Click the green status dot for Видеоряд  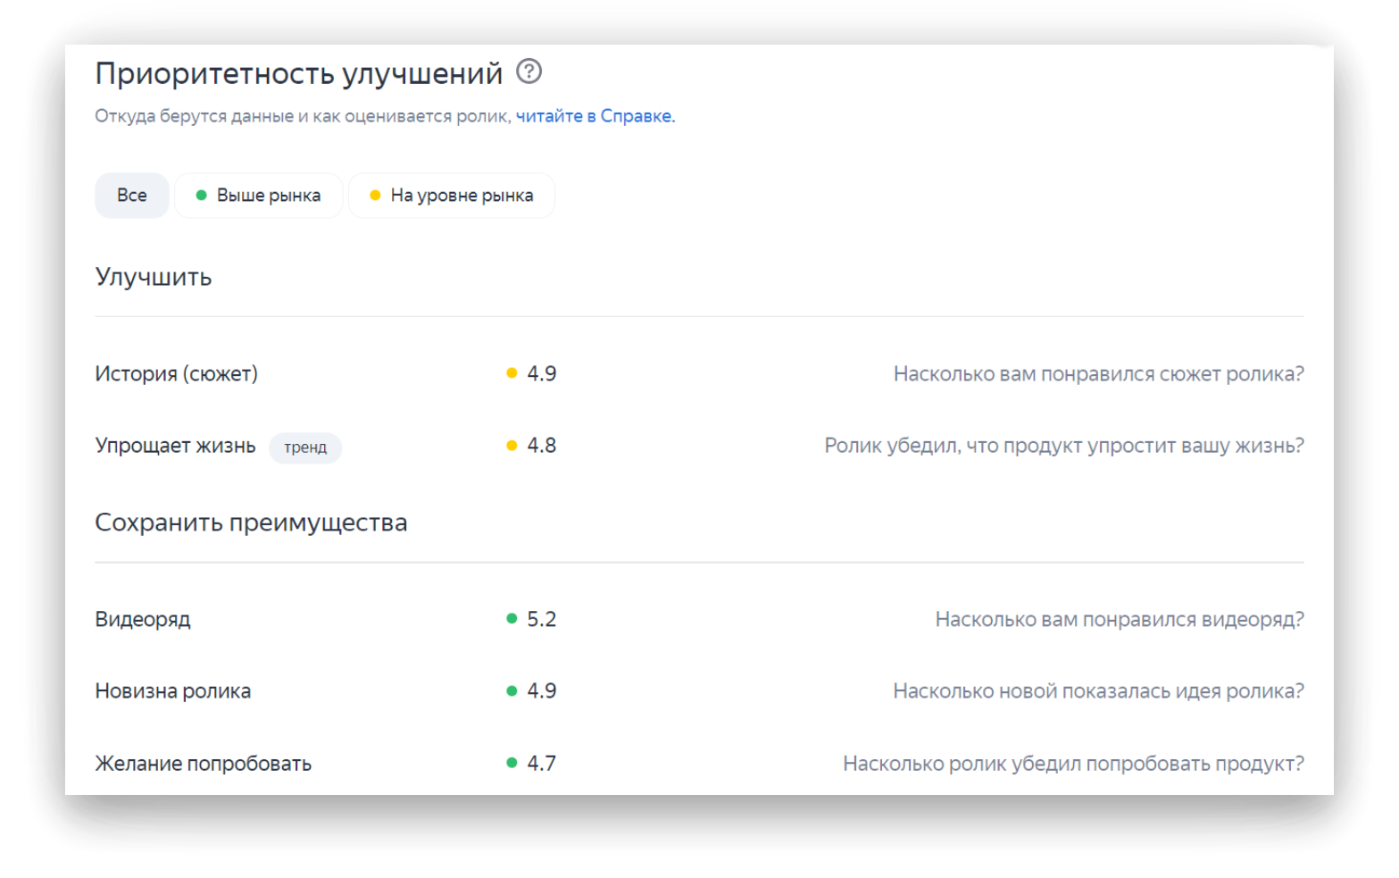pyautogui.click(x=511, y=617)
